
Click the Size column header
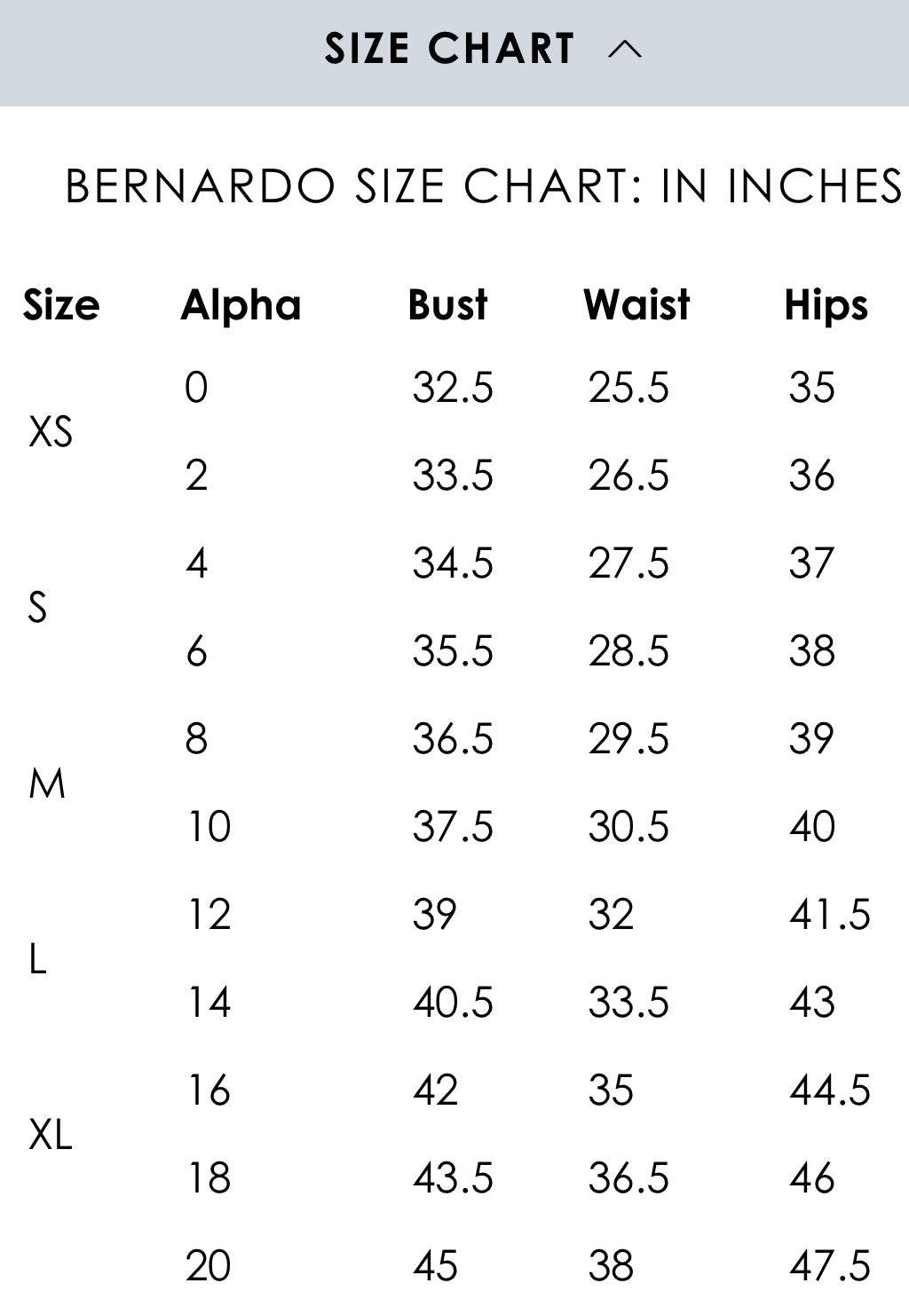tap(60, 306)
